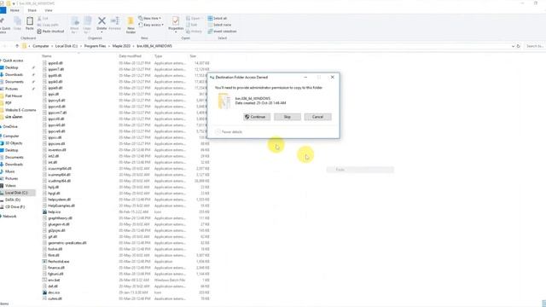
Task: Open the address bar history dropdown arrow
Action: tap(513, 46)
